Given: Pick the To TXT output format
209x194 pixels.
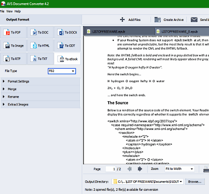Looking at the screenshot, I should [40, 59].
